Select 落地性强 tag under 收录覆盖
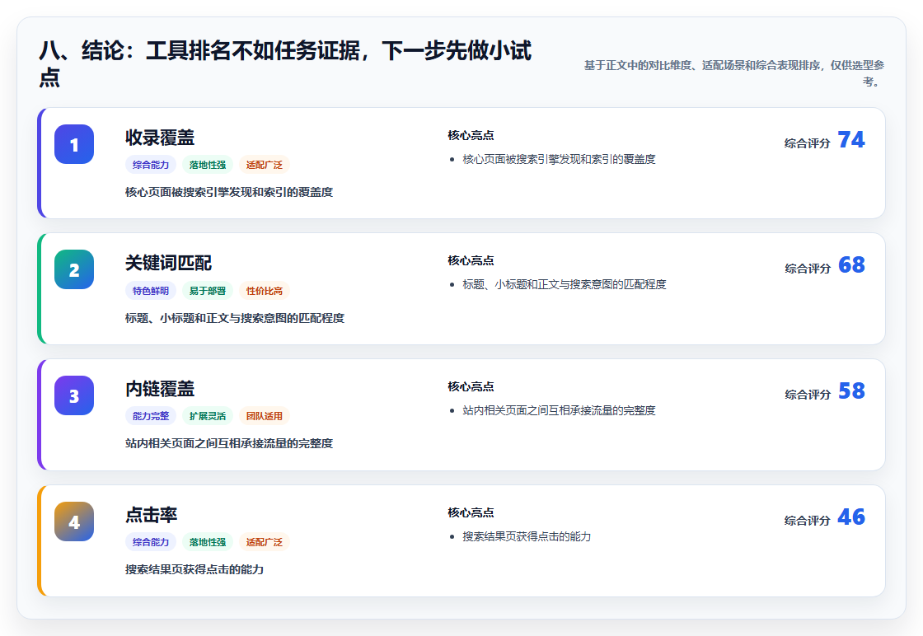 [x=208, y=165]
